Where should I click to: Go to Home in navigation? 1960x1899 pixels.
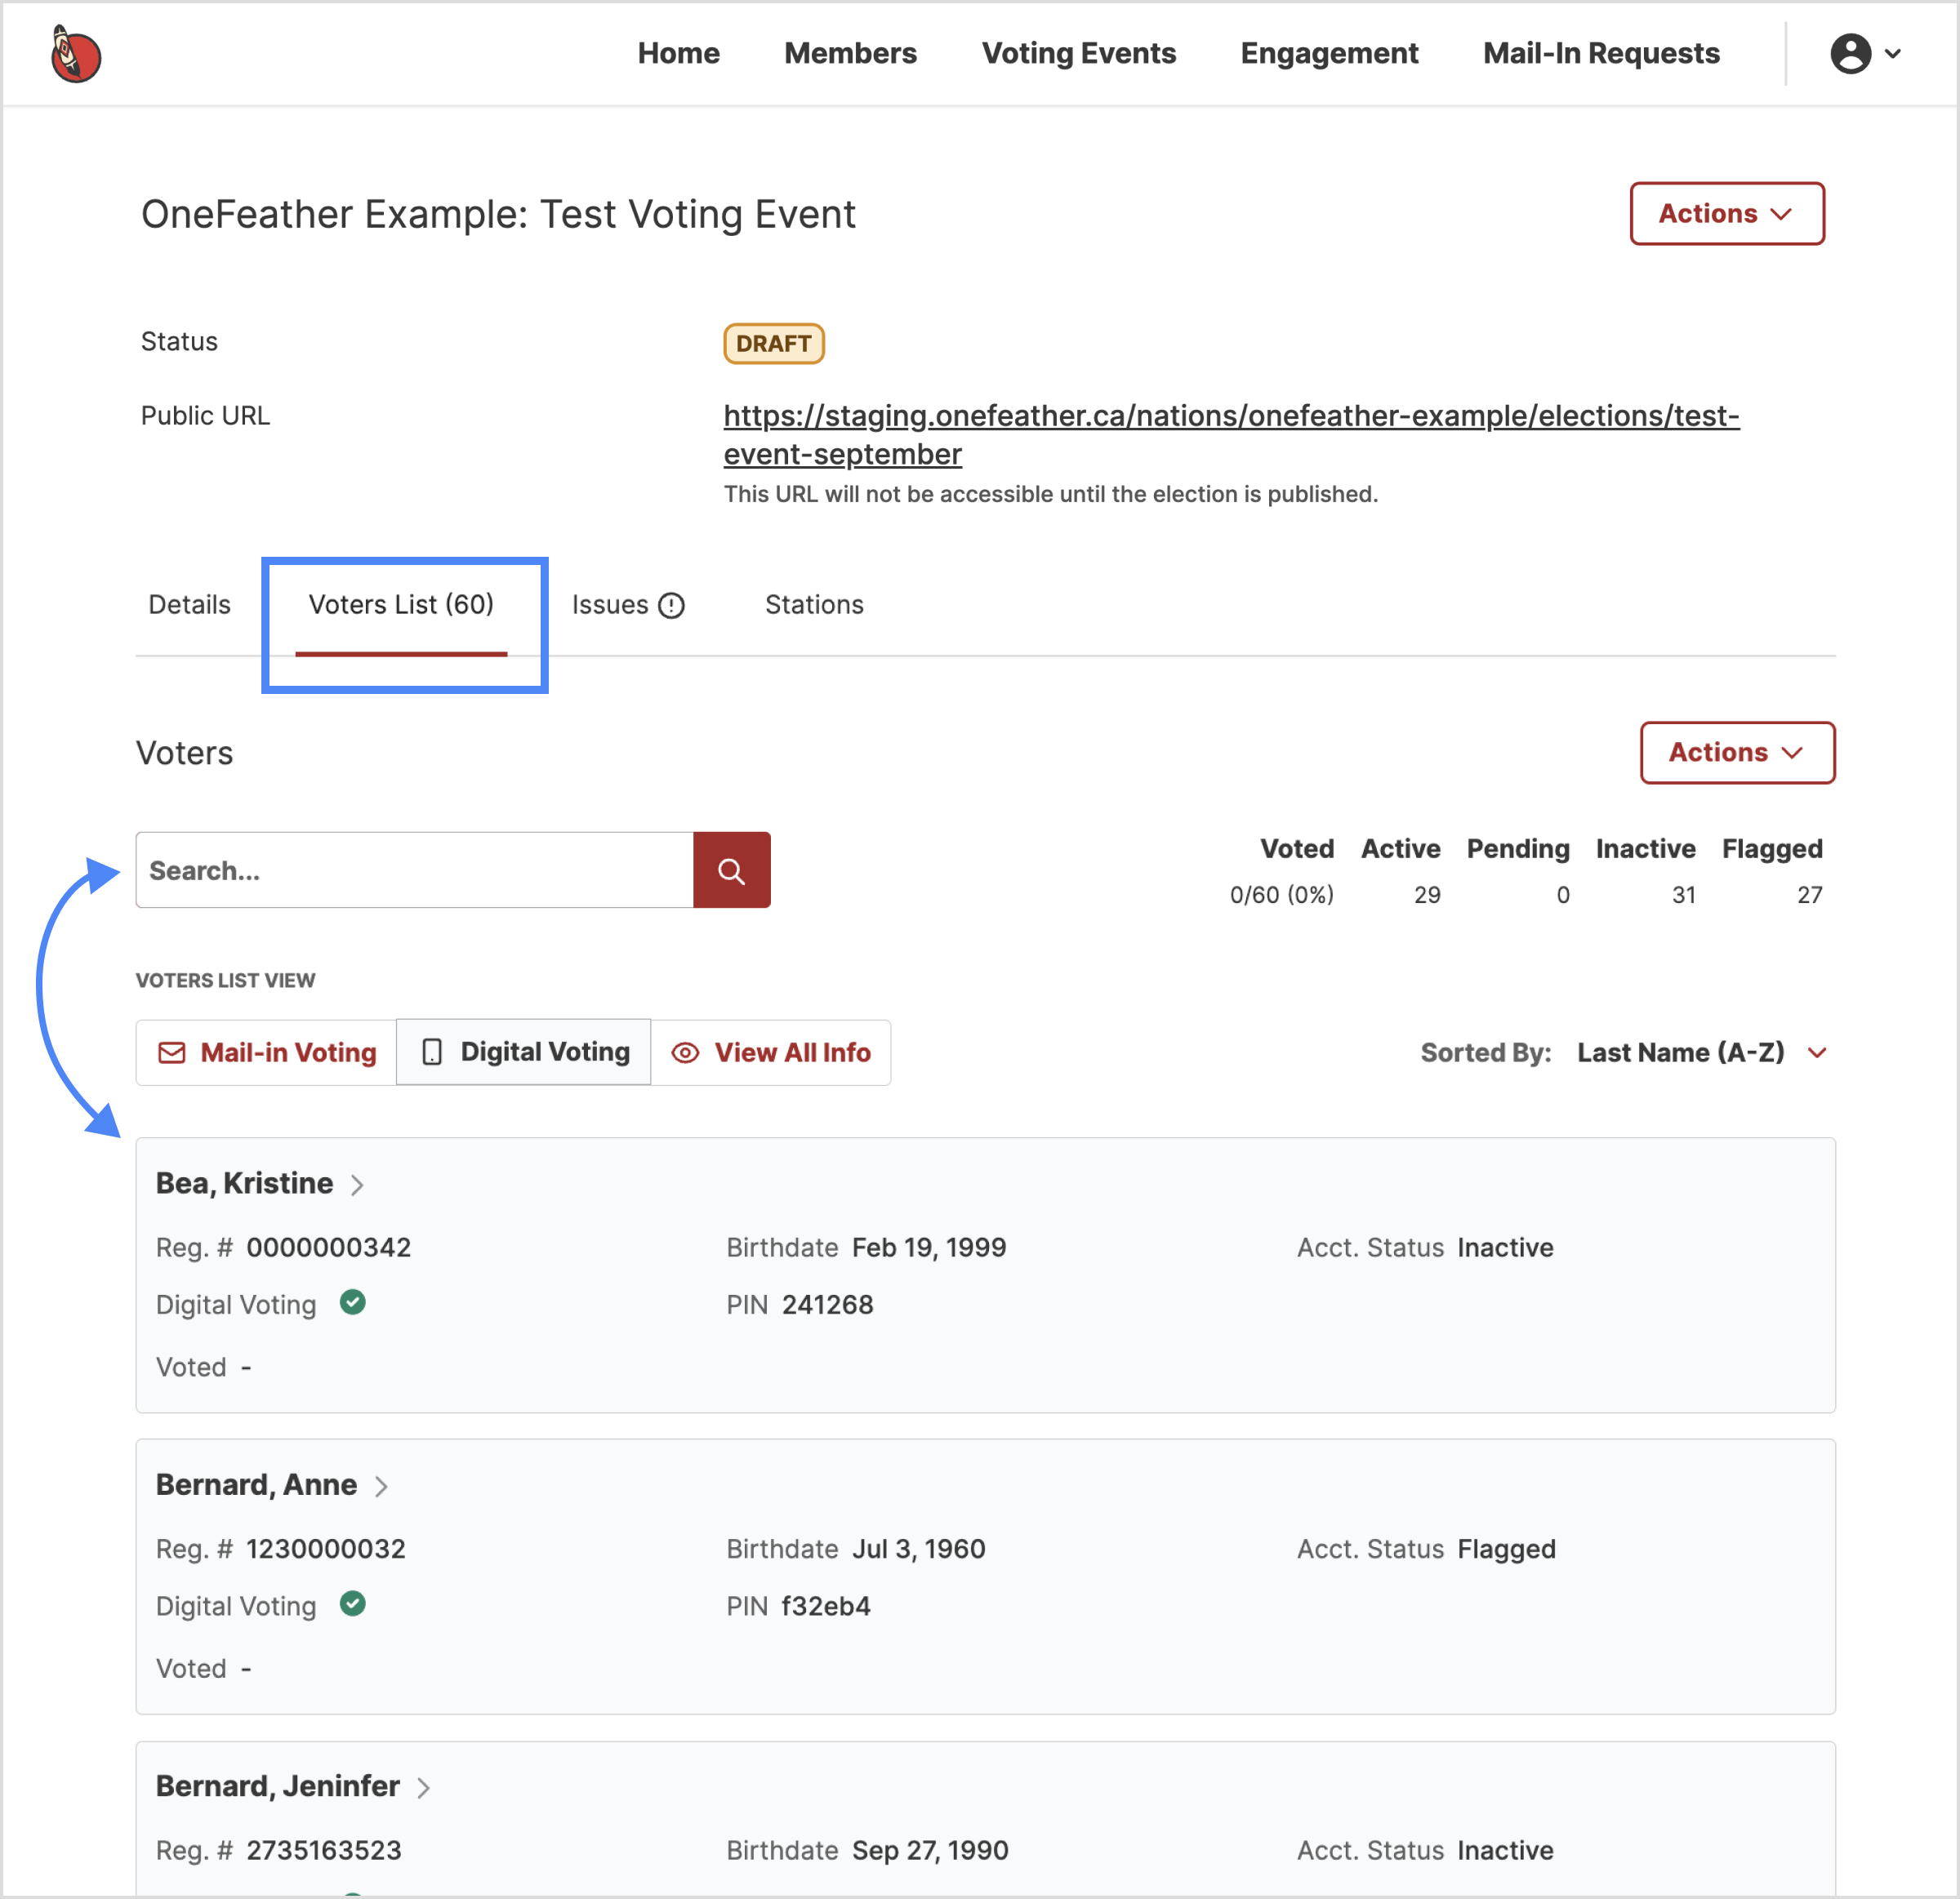click(679, 53)
